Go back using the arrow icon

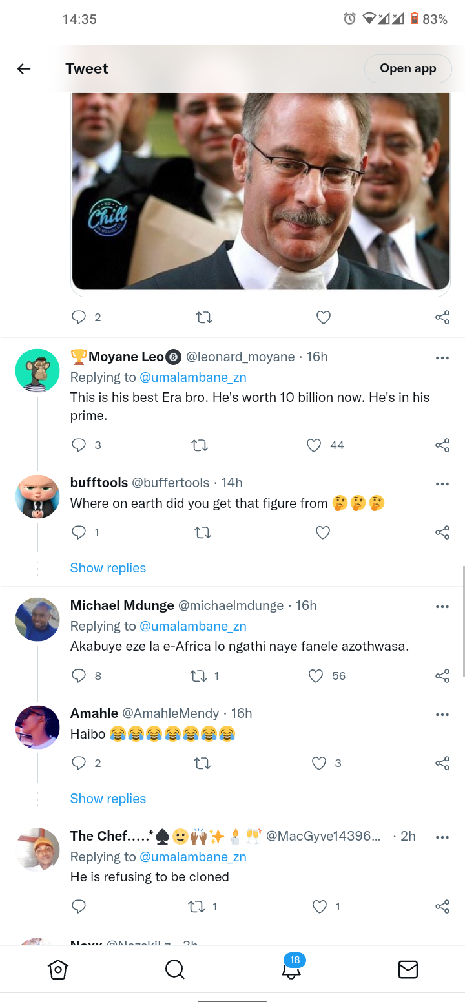(x=24, y=68)
